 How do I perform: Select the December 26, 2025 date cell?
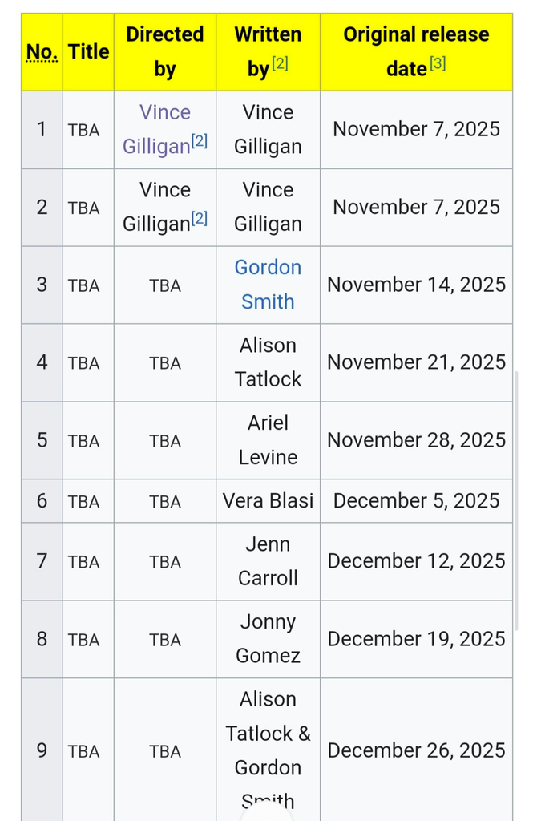[x=416, y=750]
